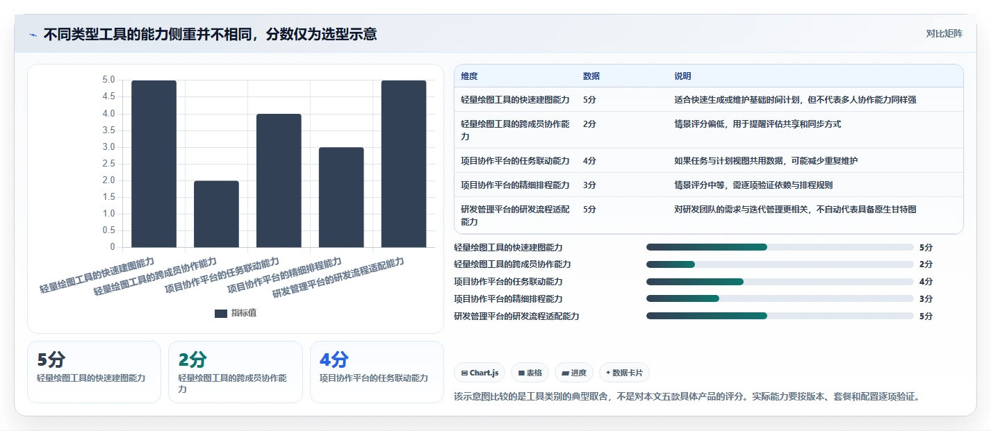This screenshot has width=991, height=431.
Task: Click the 指标值 legend label
Action: (244, 313)
